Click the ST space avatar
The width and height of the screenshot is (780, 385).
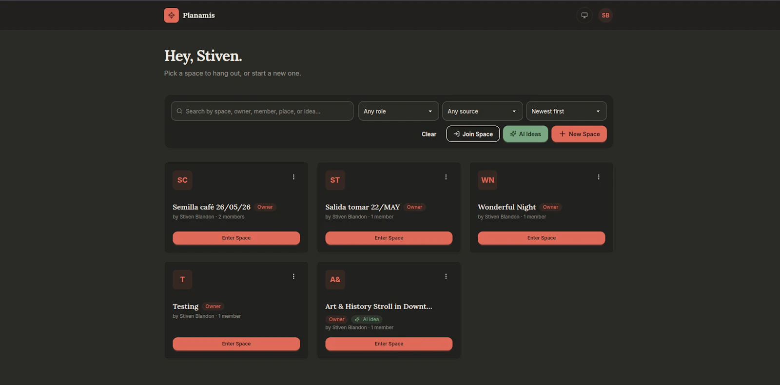pyautogui.click(x=335, y=180)
